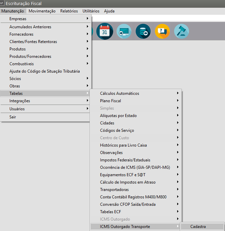
Task: Select Cadastra in the submenu
Action: tap(198, 227)
